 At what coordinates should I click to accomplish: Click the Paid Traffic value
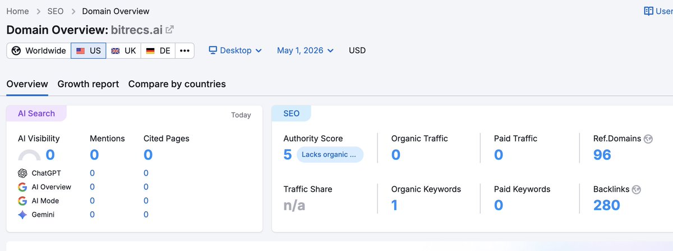point(499,155)
